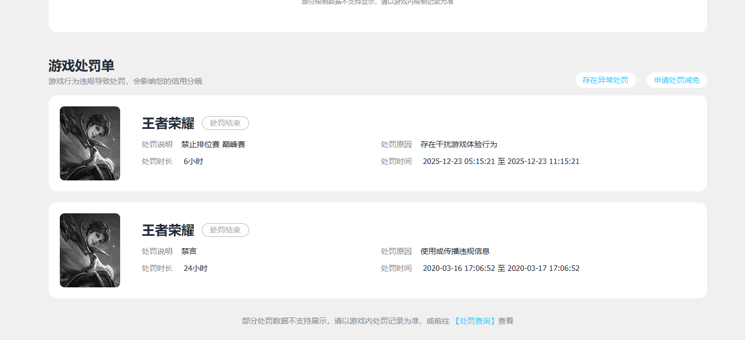Select the 禁言 penalty description
Viewport: 745px width, 340px height.
coord(189,251)
